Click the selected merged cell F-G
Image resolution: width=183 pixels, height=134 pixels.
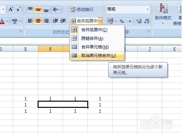(x=63, y=104)
